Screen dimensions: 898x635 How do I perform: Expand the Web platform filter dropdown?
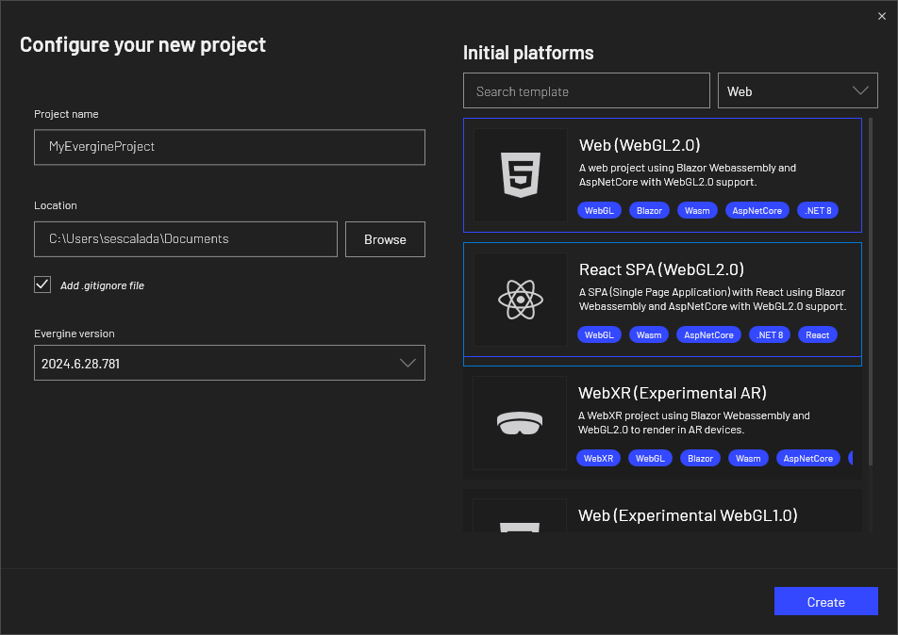coord(797,91)
